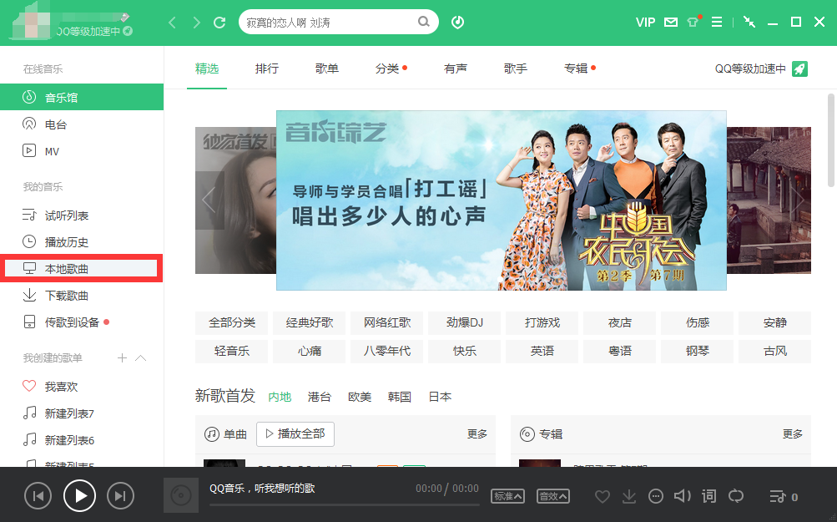
Task: Add a new playlist with the plus icon
Action: point(122,358)
